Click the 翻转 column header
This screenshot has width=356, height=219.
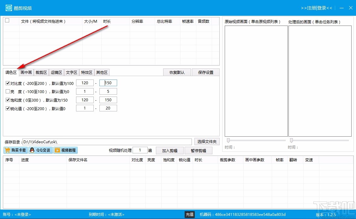click(295, 160)
